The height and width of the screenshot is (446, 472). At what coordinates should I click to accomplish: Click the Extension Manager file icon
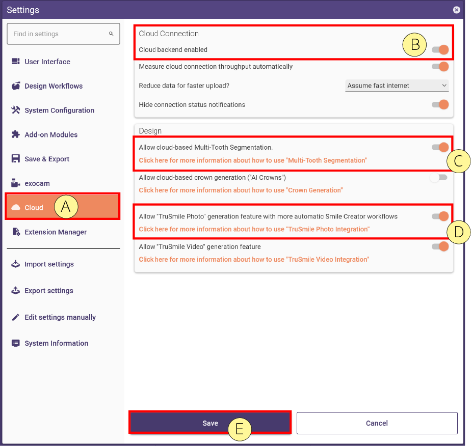click(16, 232)
